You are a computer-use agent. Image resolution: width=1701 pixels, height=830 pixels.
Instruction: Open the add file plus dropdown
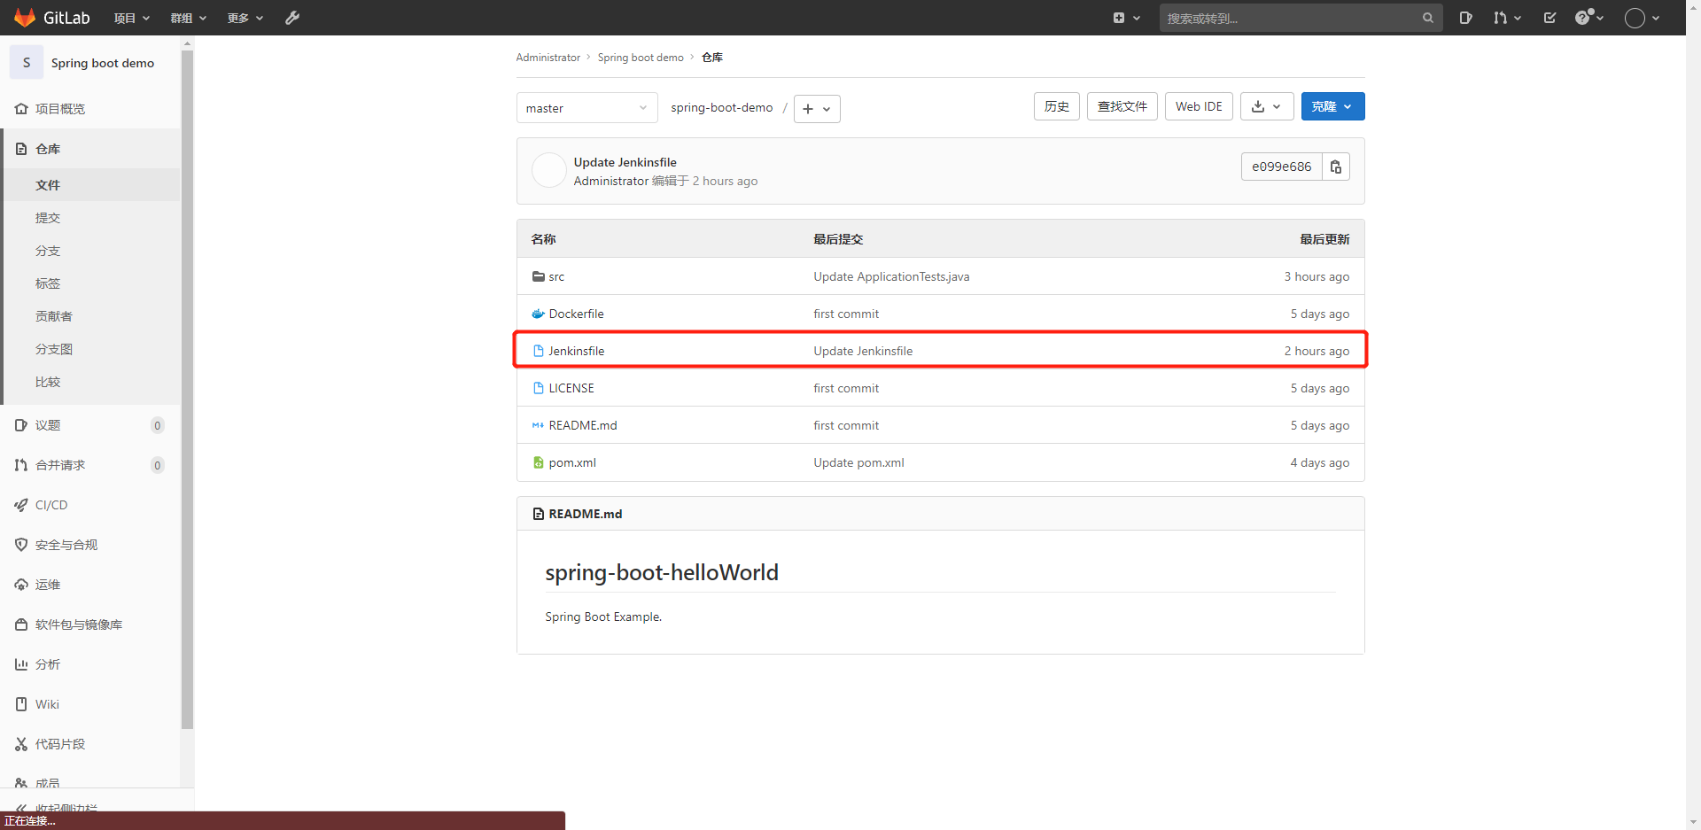(x=817, y=109)
